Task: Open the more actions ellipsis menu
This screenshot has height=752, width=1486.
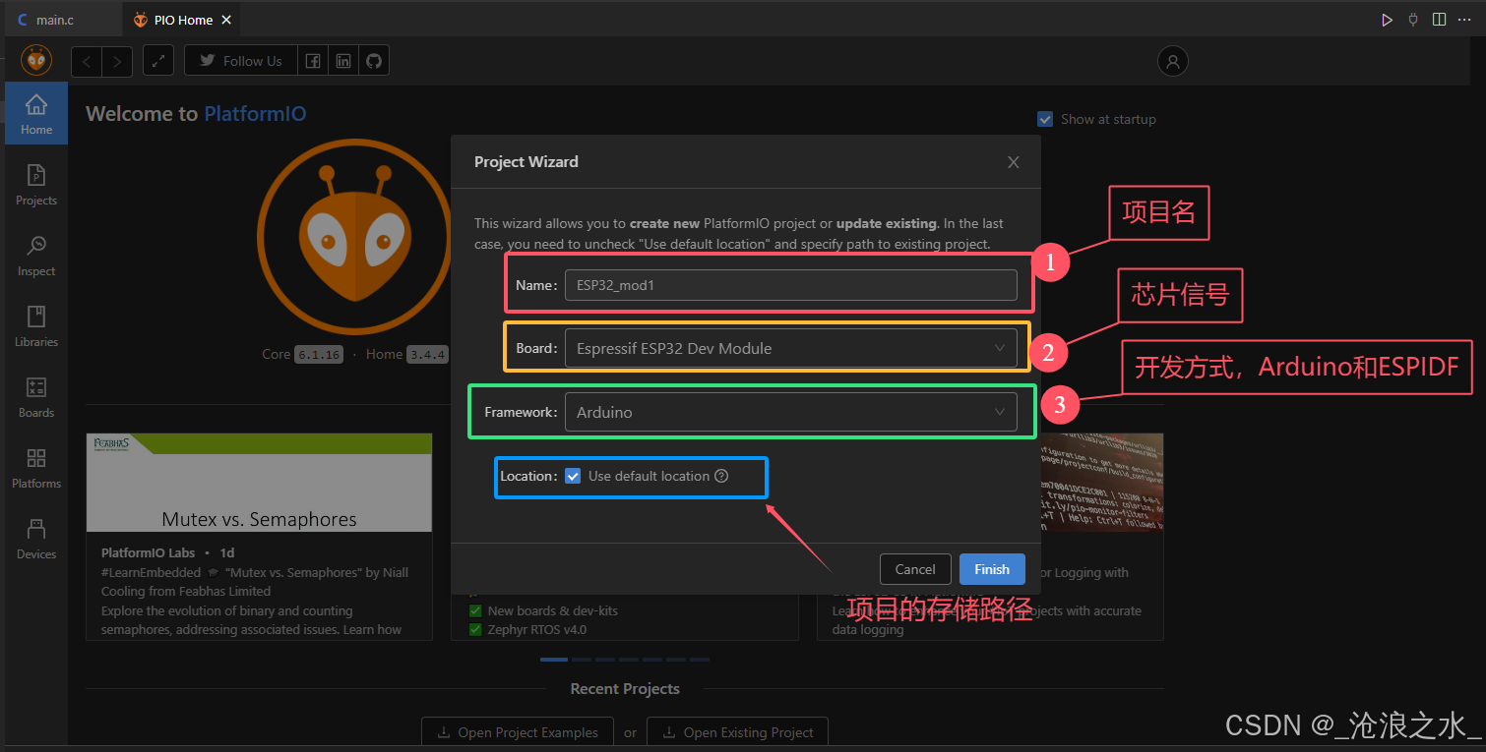Action: [1464, 20]
